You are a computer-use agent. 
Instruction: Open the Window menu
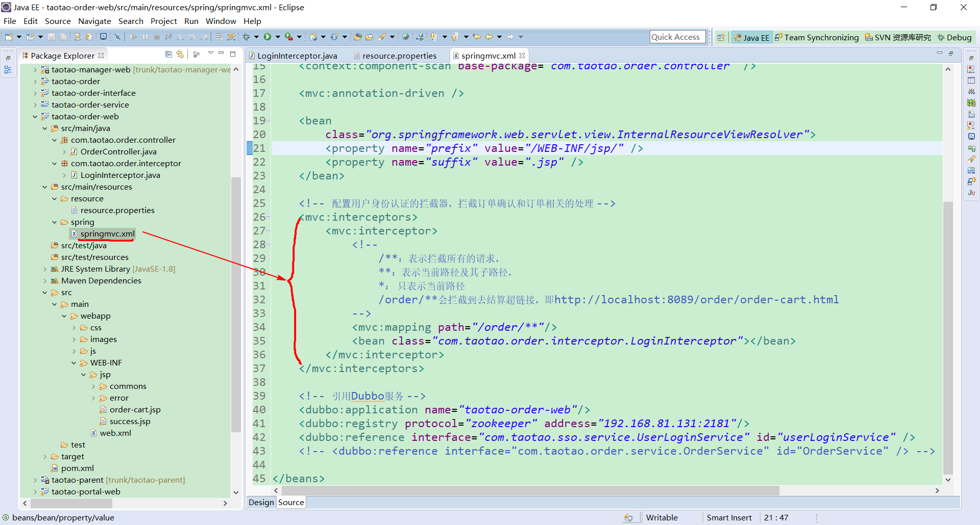pos(220,21)
